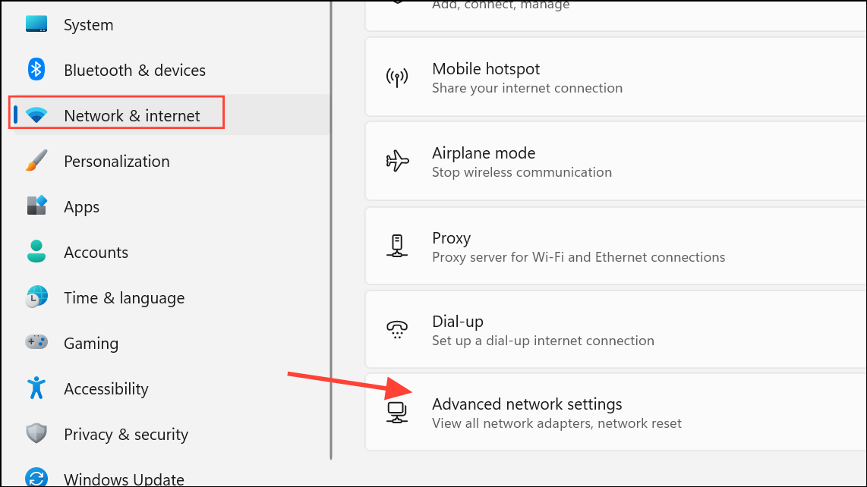Image resolution: width=867 pixels, height=487 pixels.
Task: Click the Apps icon in sidebar
Action: [x=36, y=206]
